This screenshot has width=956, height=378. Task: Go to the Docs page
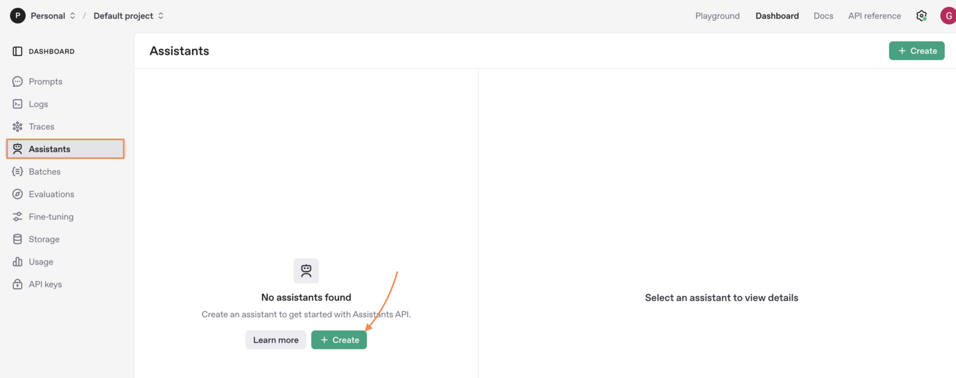(823, 15)
